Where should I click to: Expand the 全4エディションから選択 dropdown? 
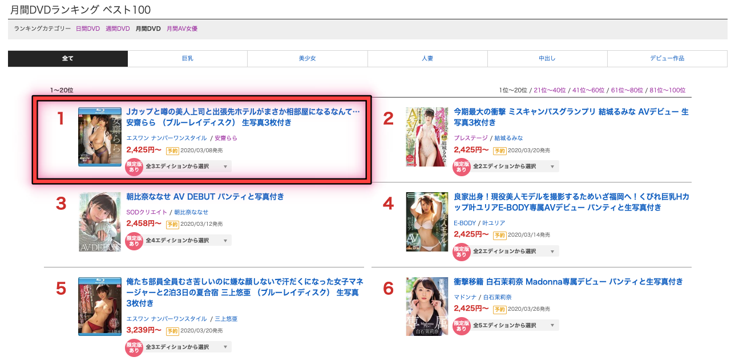tap(188, 240)
